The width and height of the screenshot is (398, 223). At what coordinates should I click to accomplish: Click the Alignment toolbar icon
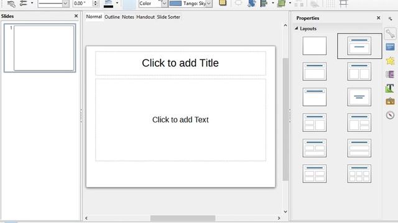coord(264,4)
